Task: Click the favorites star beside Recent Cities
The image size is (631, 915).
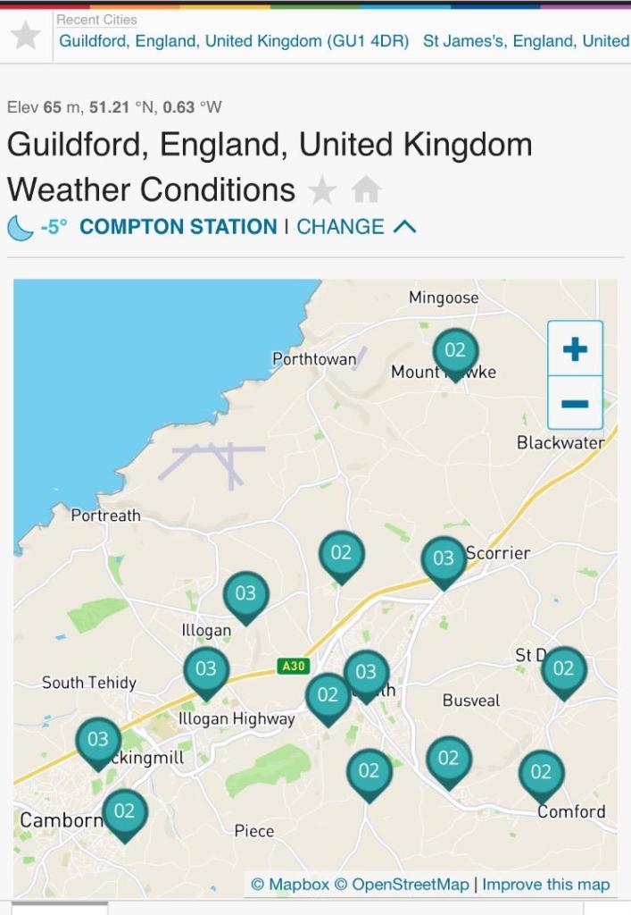Action: click(x=26, y=35)
